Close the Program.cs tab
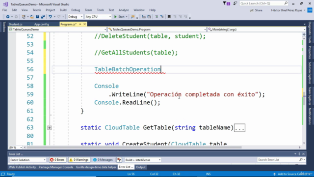The image size is (314, 177). (84, 24)
